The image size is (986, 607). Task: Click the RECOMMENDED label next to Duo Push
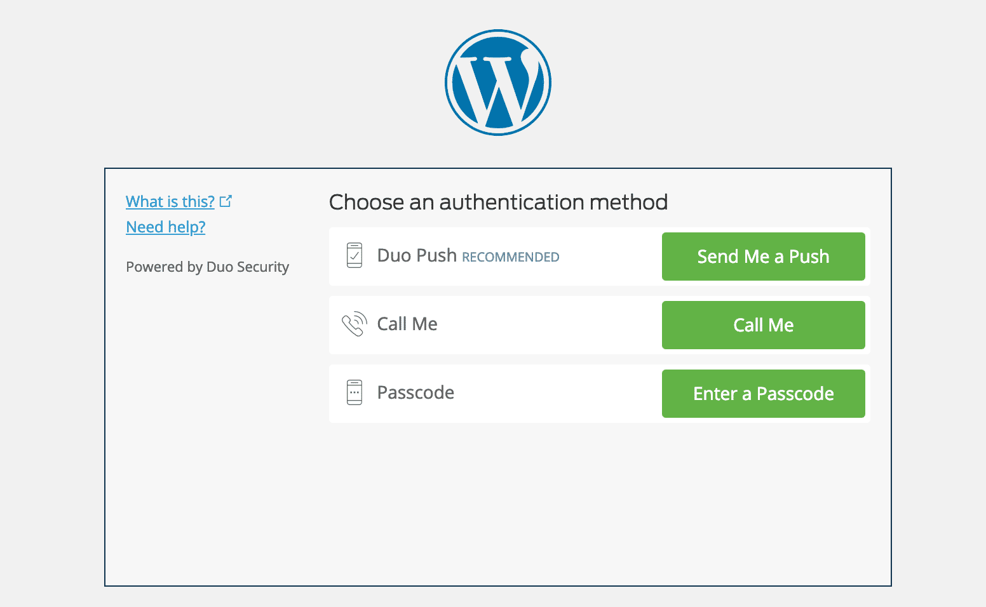click(510, 257)
